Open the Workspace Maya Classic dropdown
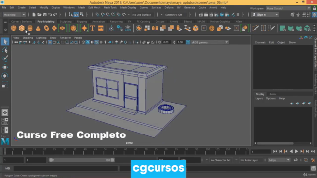The image size is (317, 178). tap(288, 8)
